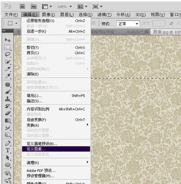The image size is (181, 184).
Task: Choose 描边(S)... from Edit menu
Action: (x=56, y=101)
